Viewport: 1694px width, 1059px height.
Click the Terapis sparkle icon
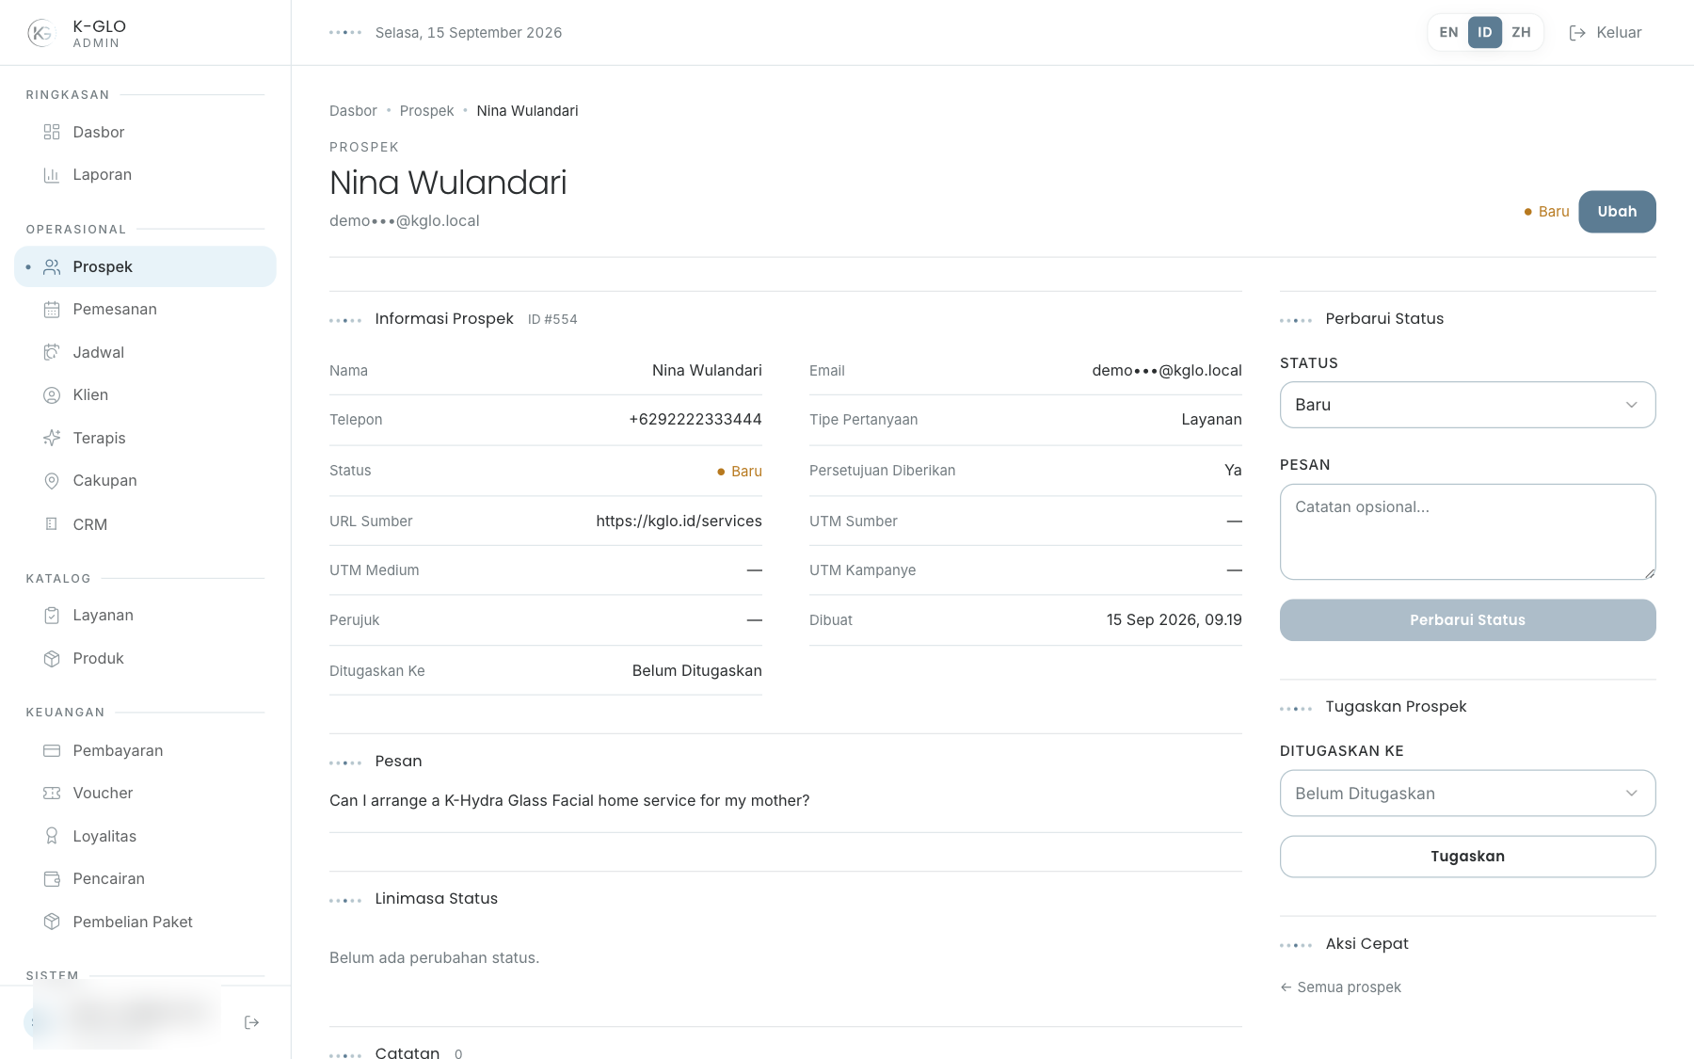click(x=52, y=438)
